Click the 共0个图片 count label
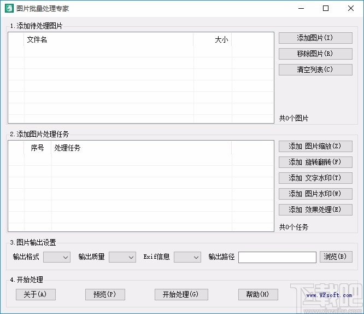This screenshot has height=314, width=364. click(x=293, y=118)
